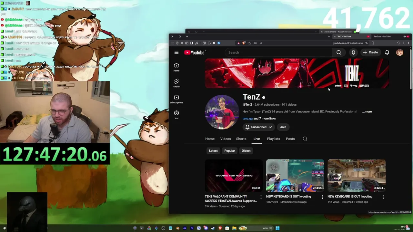Go forward using browser arrow
This screenshot has width=413, height=232.
[404, 43]
